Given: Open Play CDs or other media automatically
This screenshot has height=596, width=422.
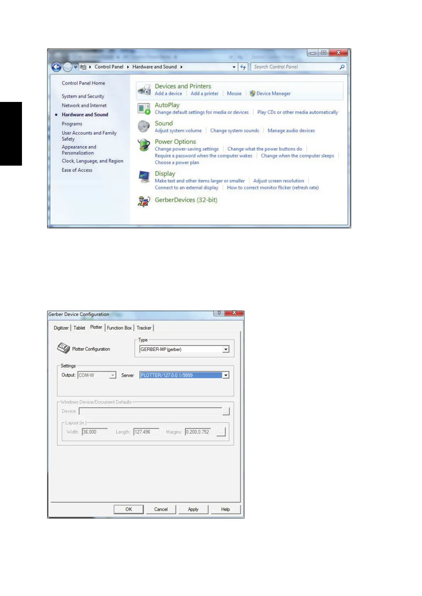Looking at the screenshot, I should point(298,112).
